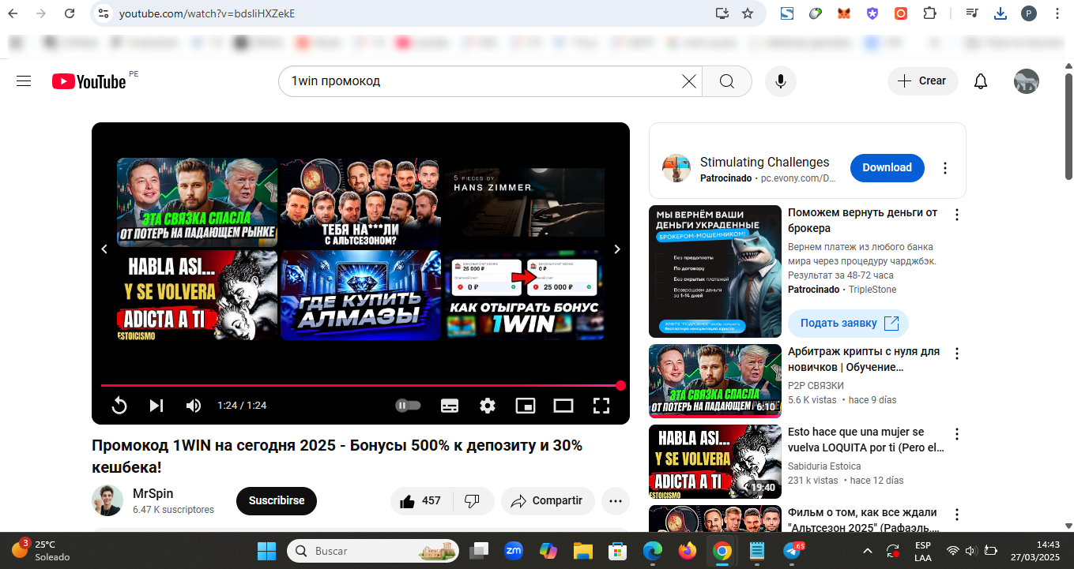
Task: Open the shark ad thumbnail in sidebar
Action: pyautogui.click(x=715, y=271)
